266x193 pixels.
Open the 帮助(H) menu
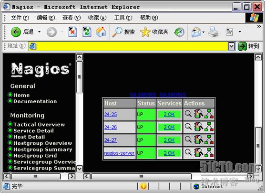[149, 18]
